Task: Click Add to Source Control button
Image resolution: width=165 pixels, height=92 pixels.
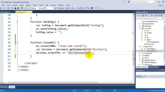Action: tap(157, 90)
